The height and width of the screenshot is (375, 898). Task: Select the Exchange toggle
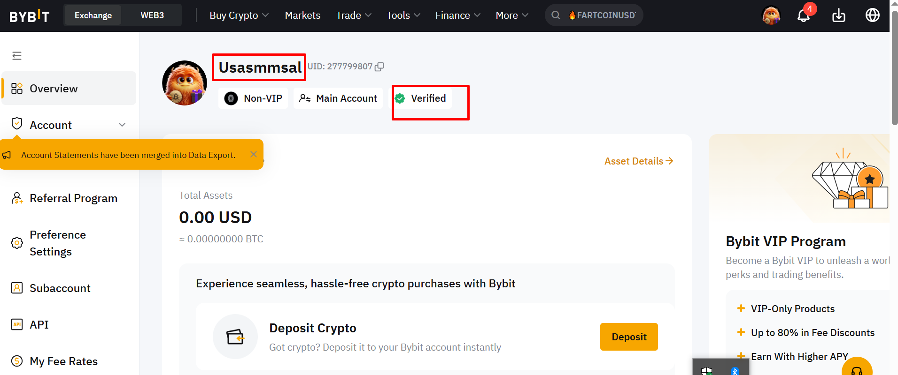[93, 15]
